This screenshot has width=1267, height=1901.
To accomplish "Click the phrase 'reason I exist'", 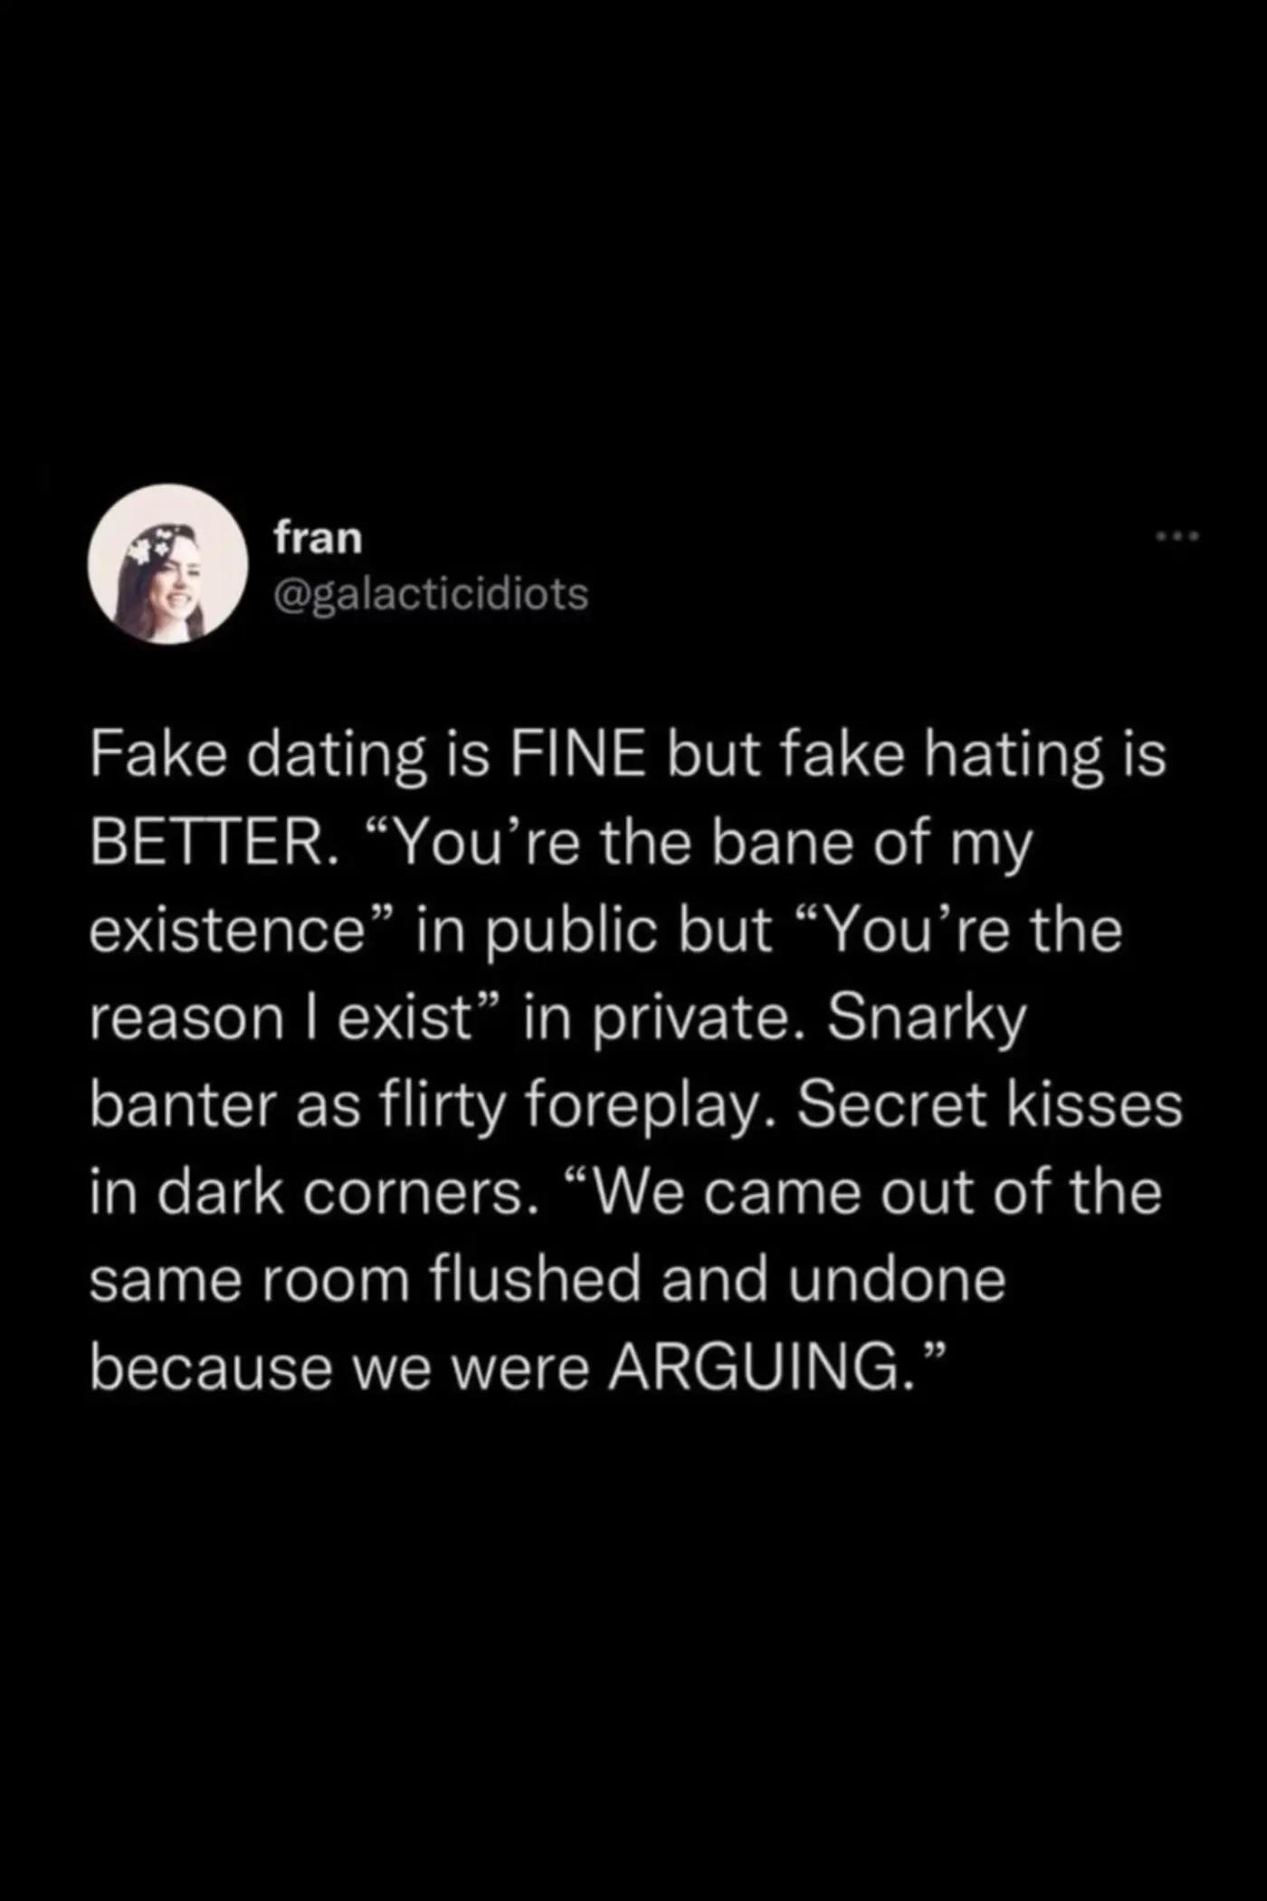I will [x=282, y=1017].
